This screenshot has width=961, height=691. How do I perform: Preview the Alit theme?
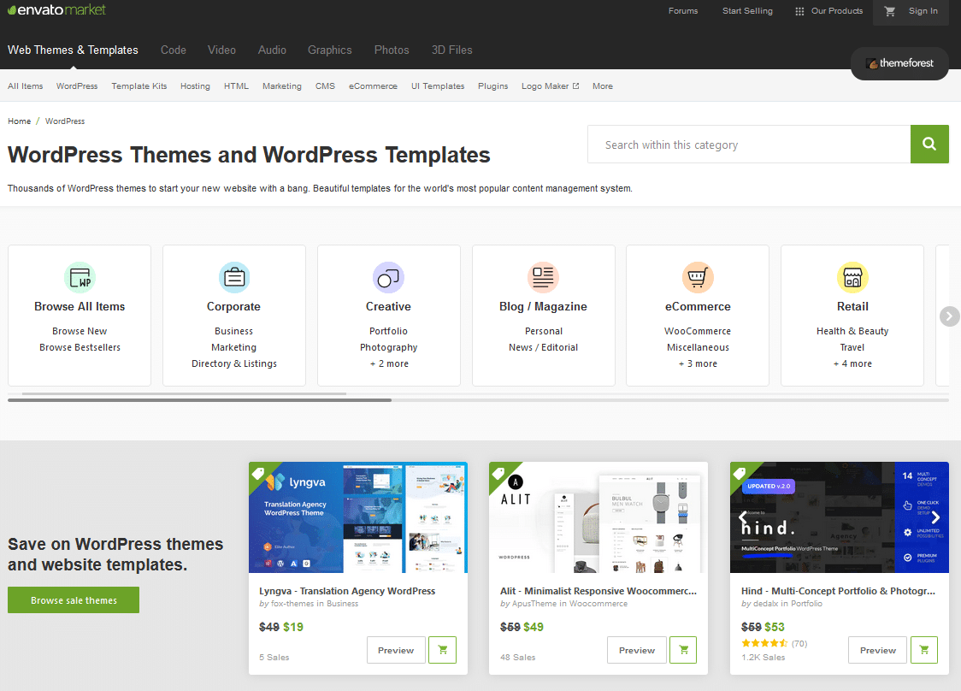click(x=636, y=650)
